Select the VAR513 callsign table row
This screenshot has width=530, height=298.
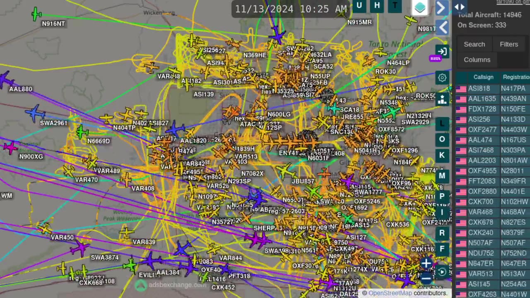(493, 274)
